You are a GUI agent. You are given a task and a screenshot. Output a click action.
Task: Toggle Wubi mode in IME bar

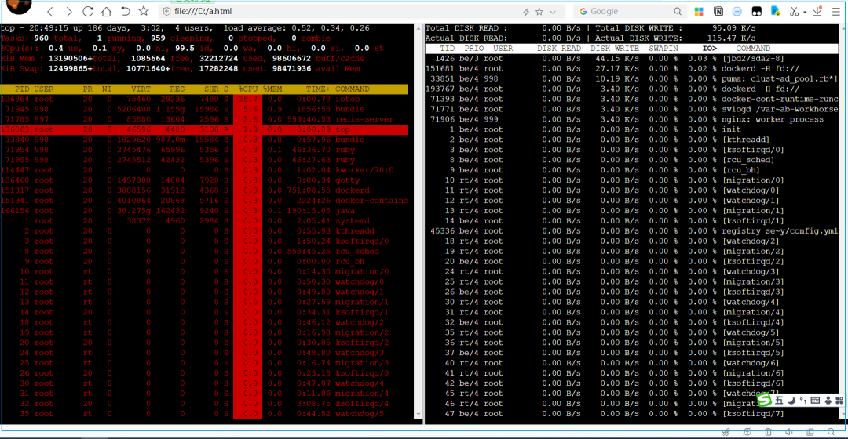[779, 400]
